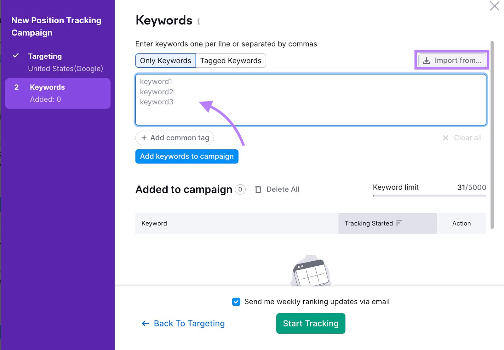
Task: Click the info icon beside Keywords heading
Action: [x=198, y=22]
